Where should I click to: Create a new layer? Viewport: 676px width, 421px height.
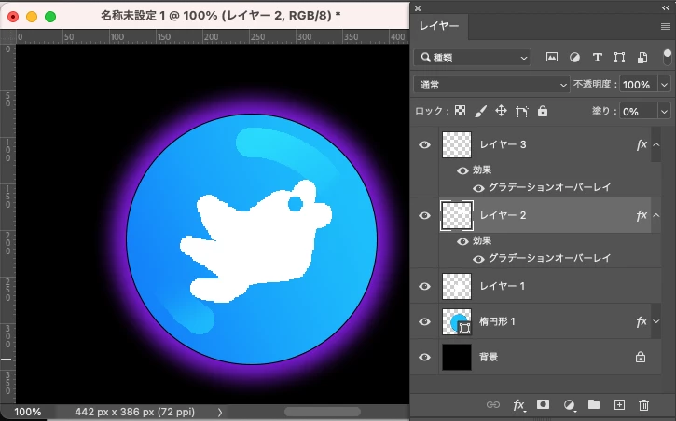point(619,404)
